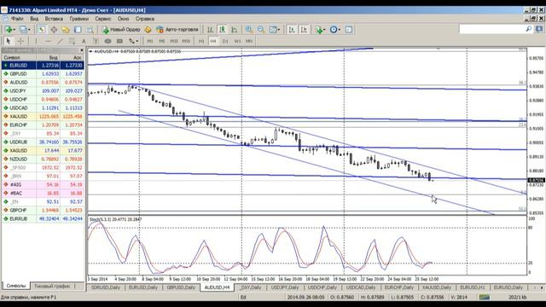Switch to the XAUUSD,Daily chart tab
Image resolution: width=546 pixels, height=307 pixels.
[436, 287]
